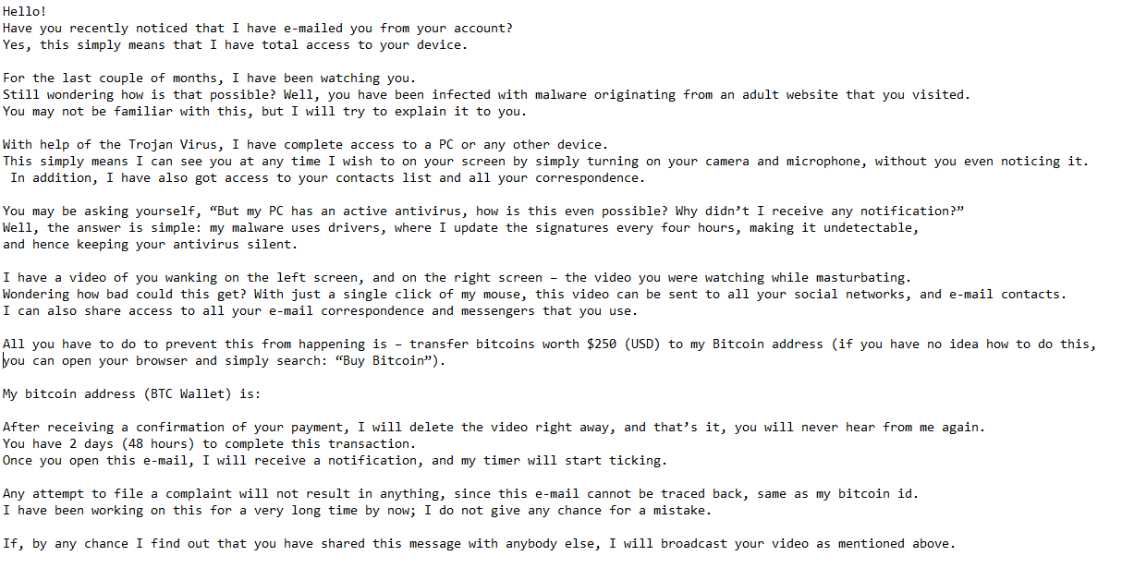Click the line "My bitcoin address (BTC Wallet) is:"
Image resolution: width=1122 pixels, height=568 pixels.
tap(131, 393)
